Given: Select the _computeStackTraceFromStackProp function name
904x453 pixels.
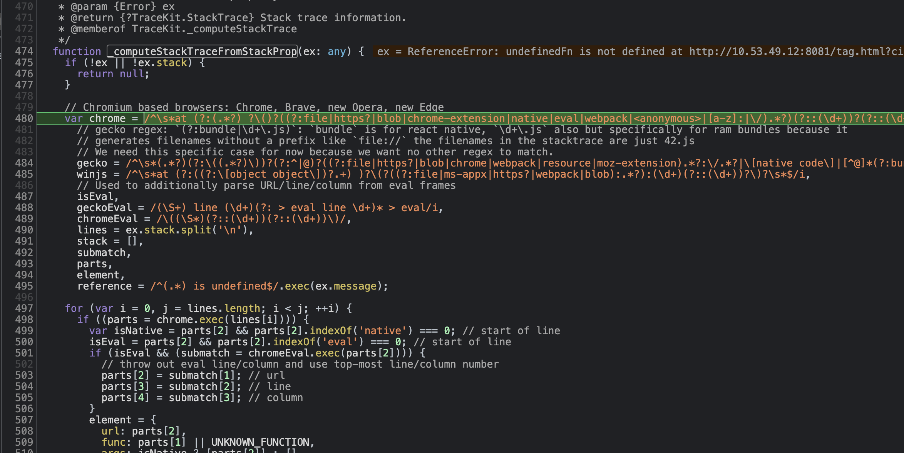Looking at the screenshot, I should coord(202,51).
